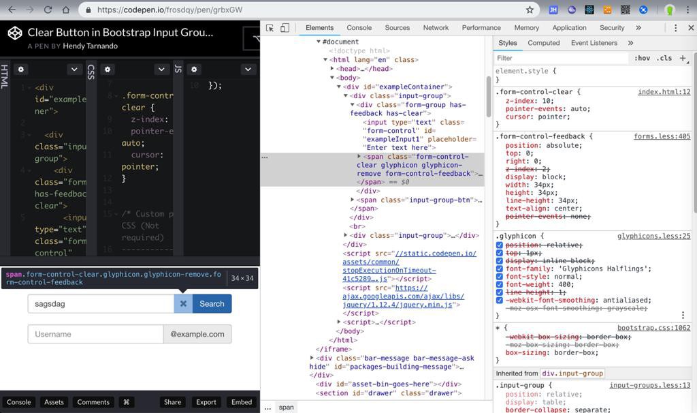Uncheck the display: inline-block property checkbox
Image resolution: width=697 pixels, height=413 pixels.
499,261
